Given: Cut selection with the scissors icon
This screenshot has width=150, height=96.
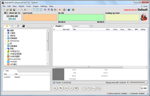Looking at the screenshot, I should coord(18,10).
